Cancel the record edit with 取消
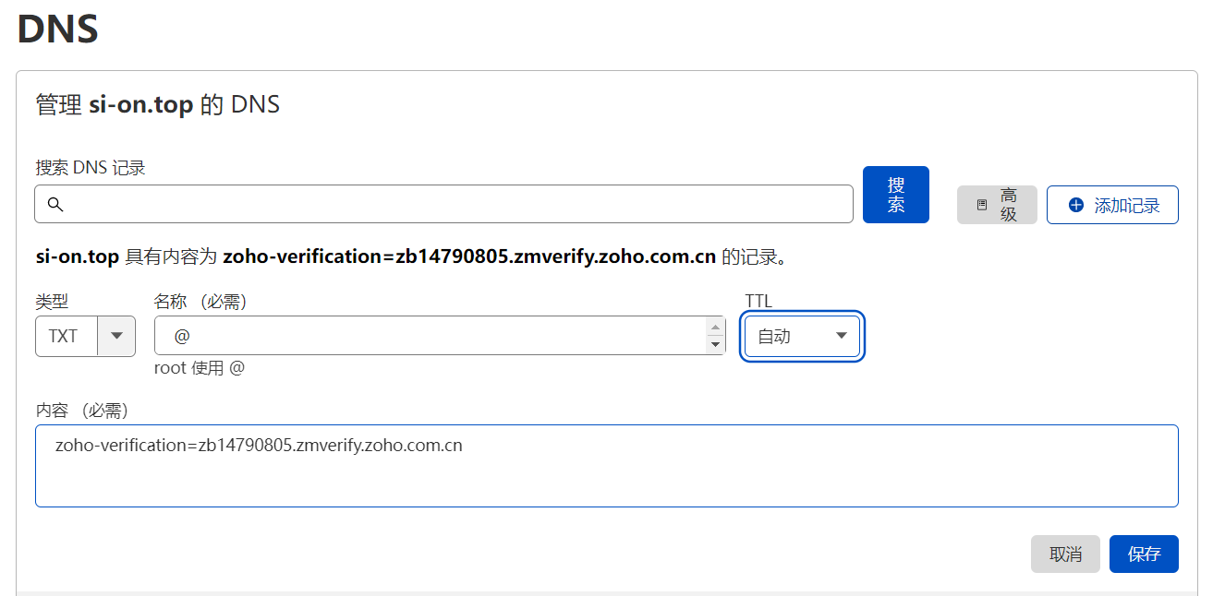This screenshot has width=1225, height=596. point(1065,554)
